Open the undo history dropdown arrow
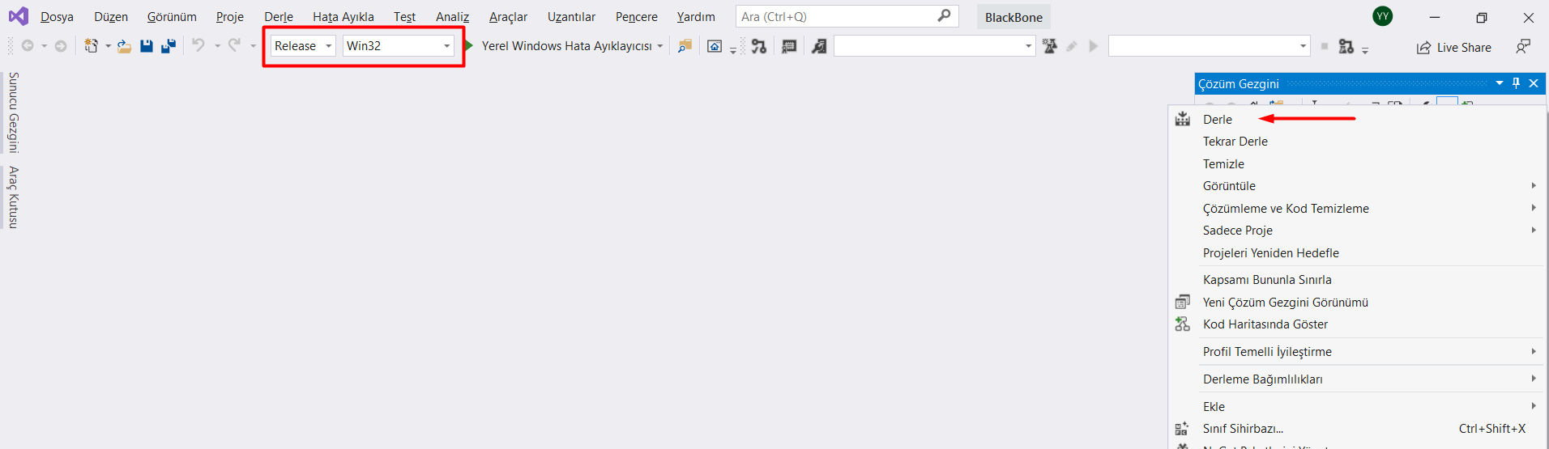Viewport: 1549px width, 449px height. [x=217, y=46]
